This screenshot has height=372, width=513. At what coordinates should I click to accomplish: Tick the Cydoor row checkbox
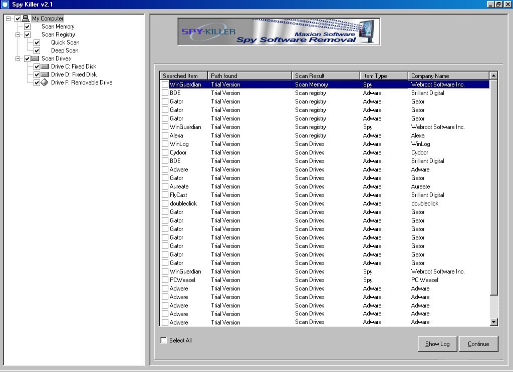pyautogui.click(x=165, y=152)
